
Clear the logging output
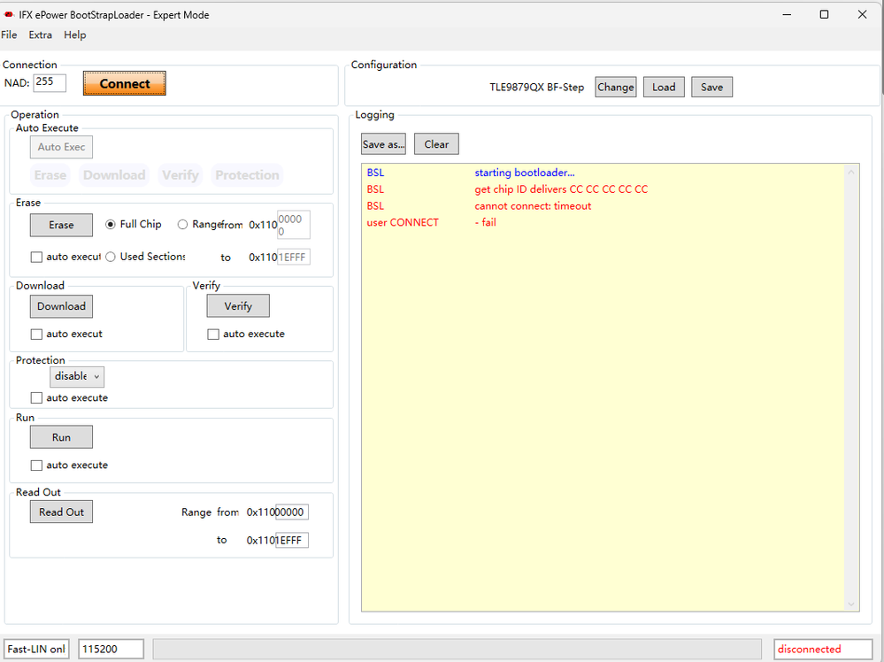coord(435,143)
